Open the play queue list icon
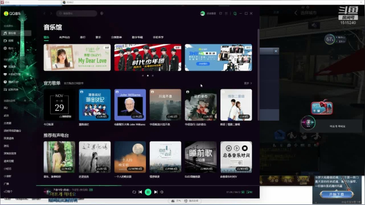 (x=249, y=192)
